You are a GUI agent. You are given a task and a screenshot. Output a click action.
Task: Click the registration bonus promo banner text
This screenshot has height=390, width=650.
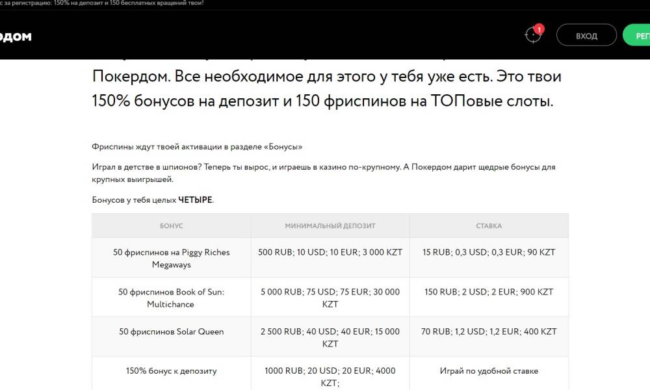(x=102, y=3)
